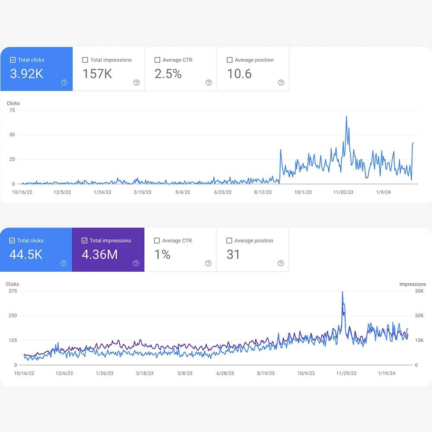Viewport: 432px width, 432px height.
Task: Click the 44.5K Total clicks value
Action: [26, 254]
